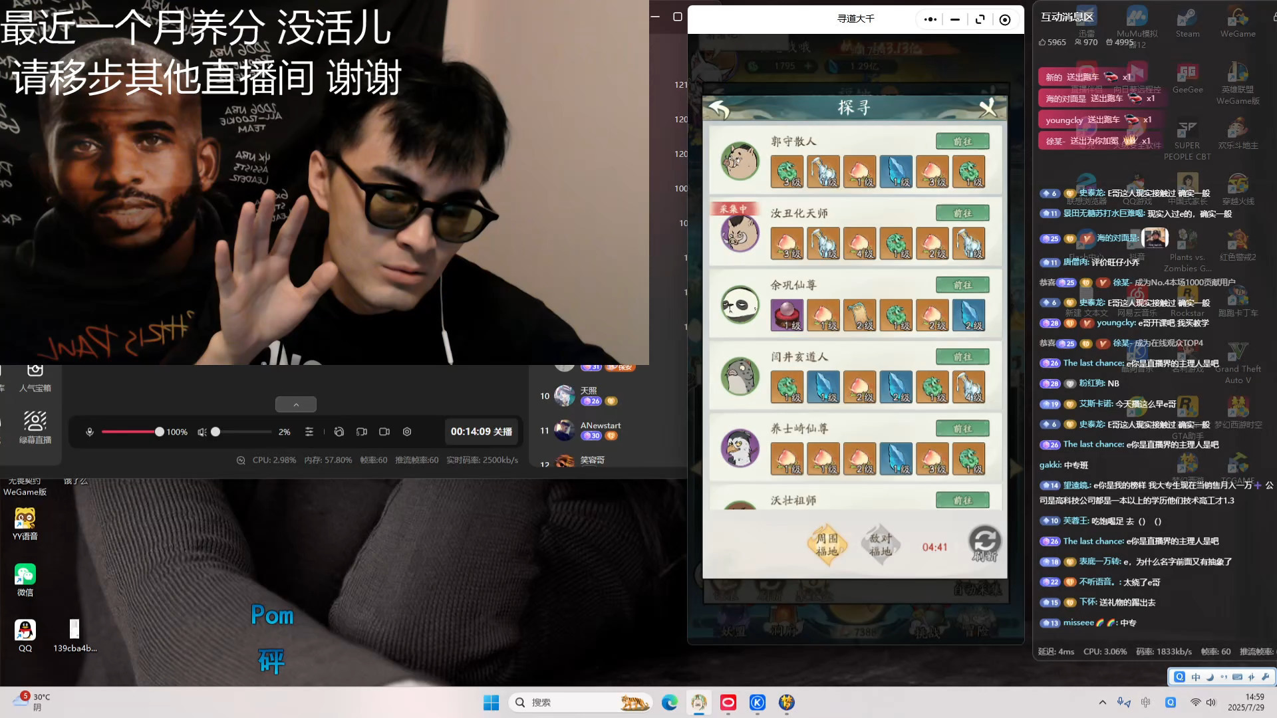Go back with the arrow in 探寻 panel
Image resolution: width=1277 pixels, height=718 pixels.
(719, 108)
